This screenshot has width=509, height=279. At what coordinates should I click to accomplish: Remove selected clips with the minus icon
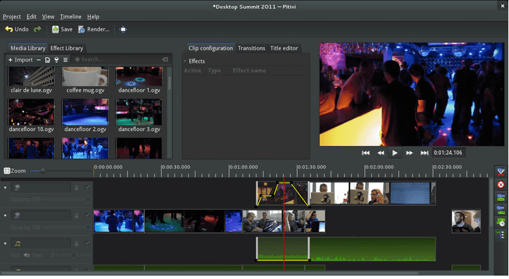[x=39, y=60]
